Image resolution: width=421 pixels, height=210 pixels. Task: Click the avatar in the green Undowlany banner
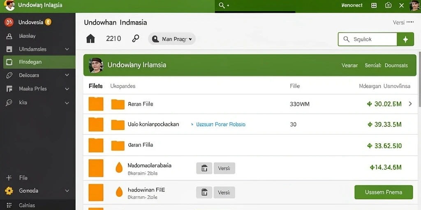[x=96, y=65]
